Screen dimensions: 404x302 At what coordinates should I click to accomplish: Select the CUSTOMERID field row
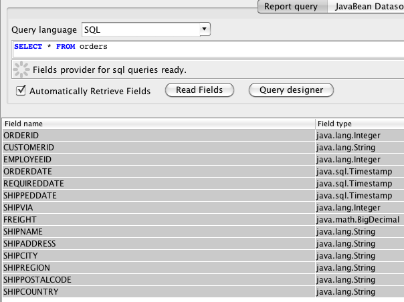tap(158, 148)
